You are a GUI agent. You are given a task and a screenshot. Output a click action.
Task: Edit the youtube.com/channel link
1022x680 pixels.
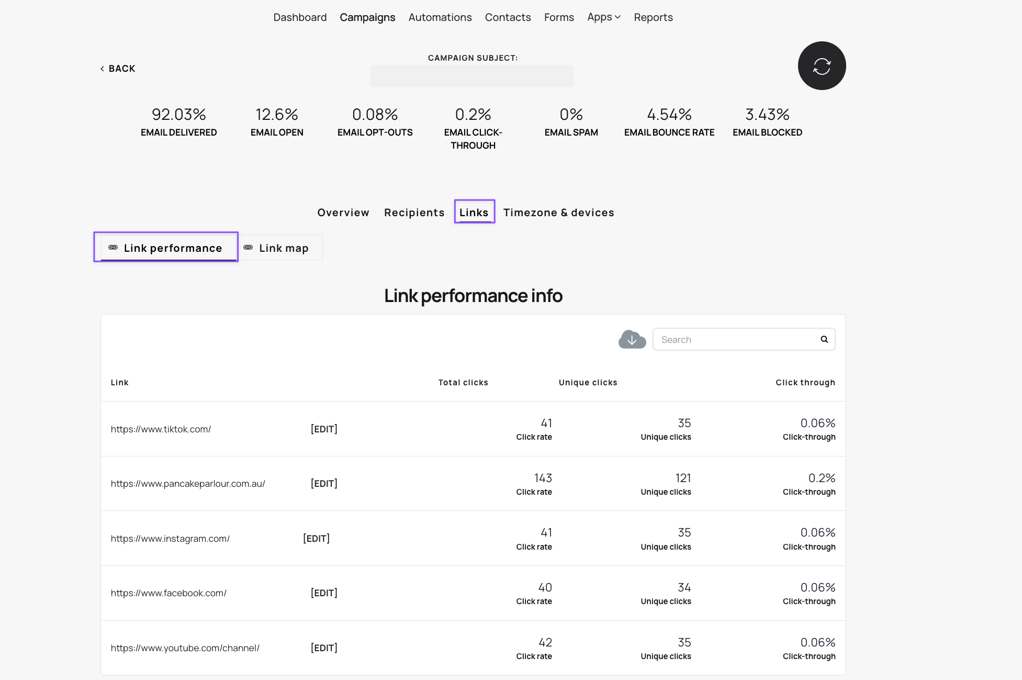click(x=324, y=648)
